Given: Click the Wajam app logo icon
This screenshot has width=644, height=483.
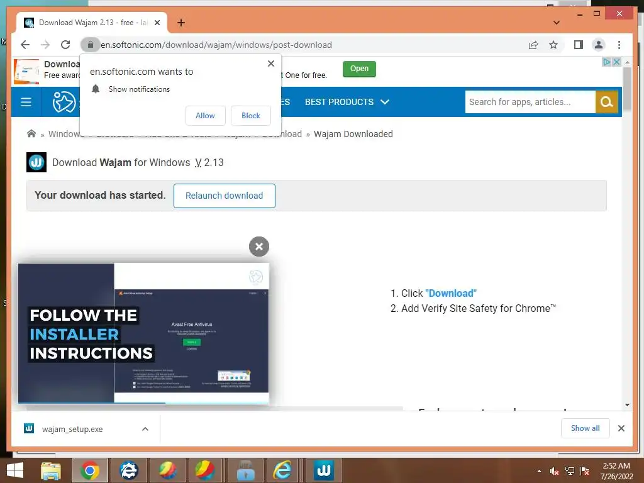Looking at the screenshot, I should (x=36, y=162).
